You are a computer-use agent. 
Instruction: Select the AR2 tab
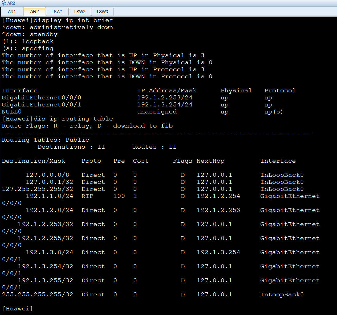coord(34,12)
